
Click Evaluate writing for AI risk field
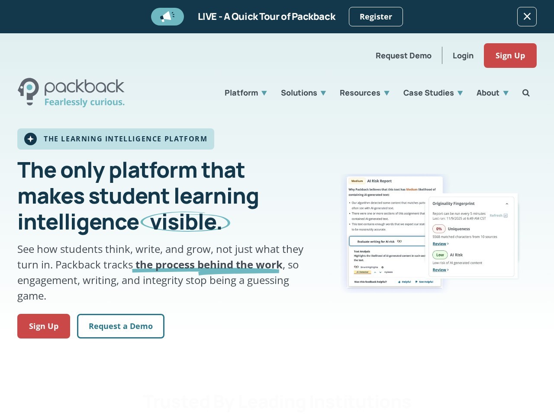[387, 241]
